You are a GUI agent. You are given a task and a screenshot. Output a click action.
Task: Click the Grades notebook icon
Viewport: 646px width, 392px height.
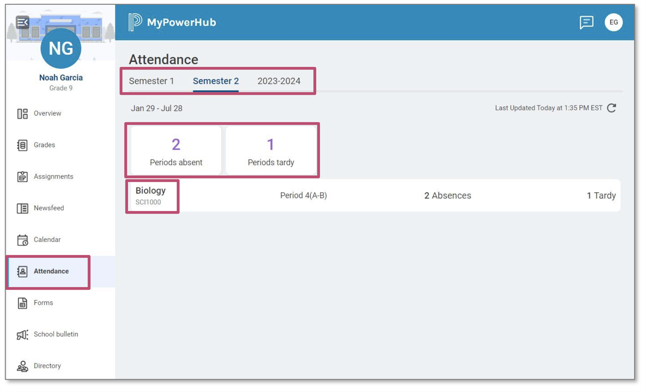tap(22, 145)
